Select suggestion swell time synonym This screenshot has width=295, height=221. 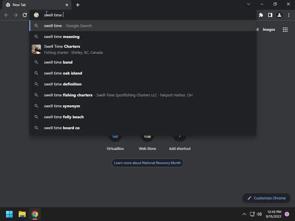click(x=143, y=106)
